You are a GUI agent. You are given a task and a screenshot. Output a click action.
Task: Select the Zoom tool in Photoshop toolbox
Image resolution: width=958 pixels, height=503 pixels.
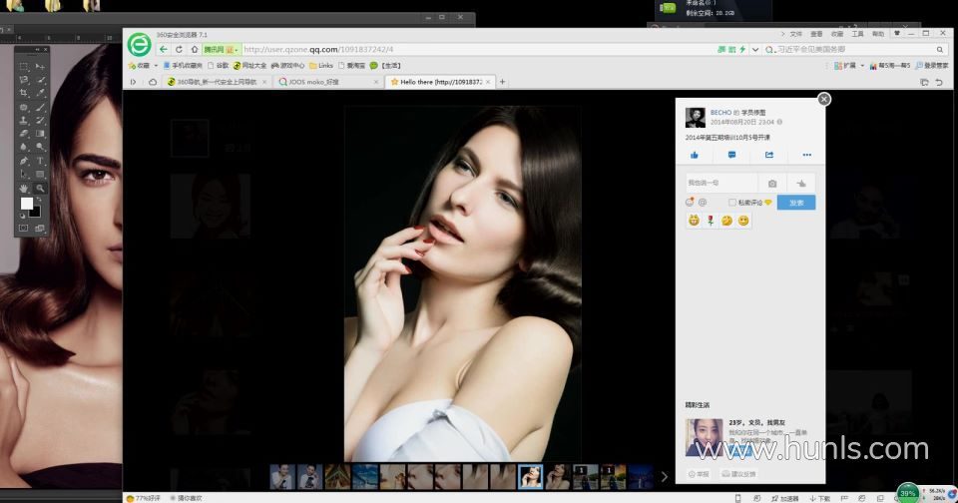[x=40, y=189]
